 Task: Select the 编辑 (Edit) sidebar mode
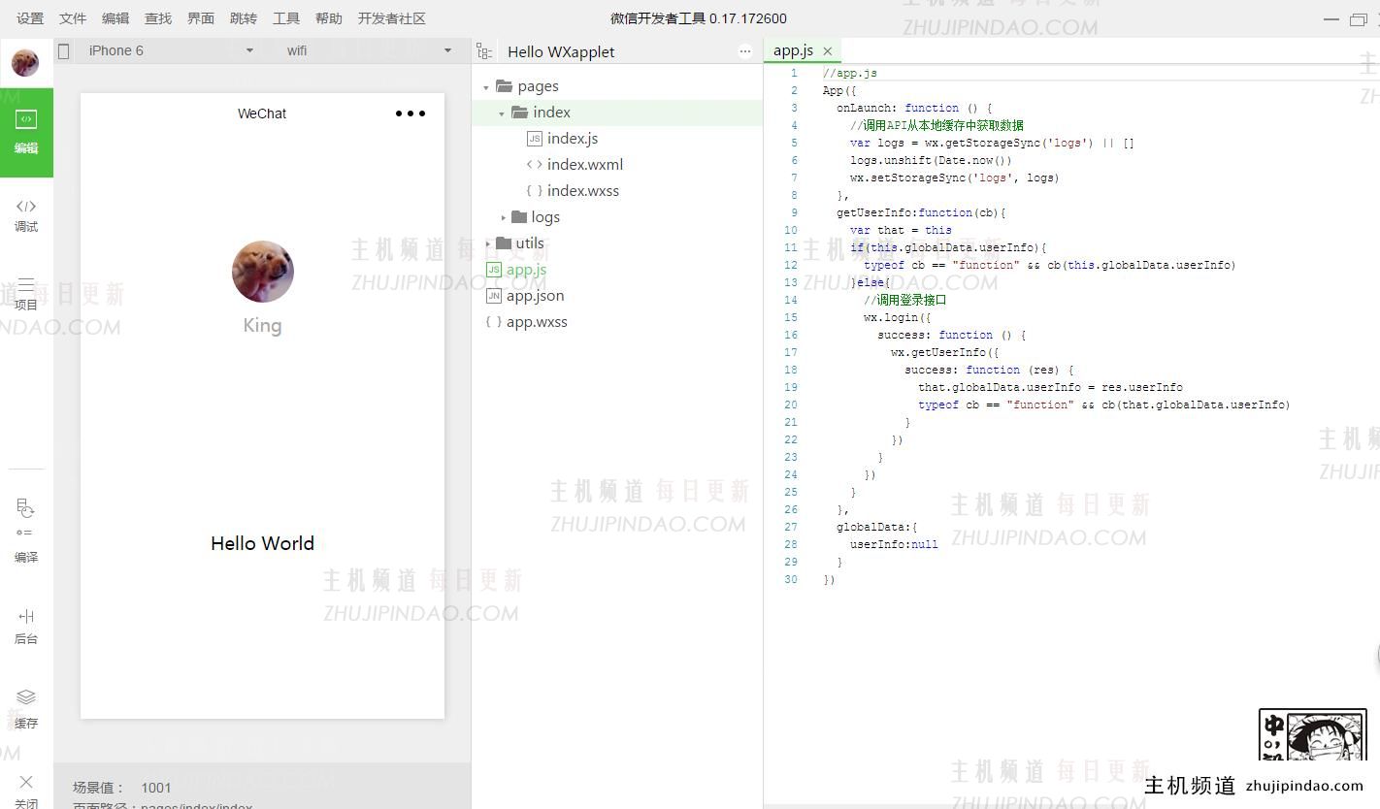(26, 133)
